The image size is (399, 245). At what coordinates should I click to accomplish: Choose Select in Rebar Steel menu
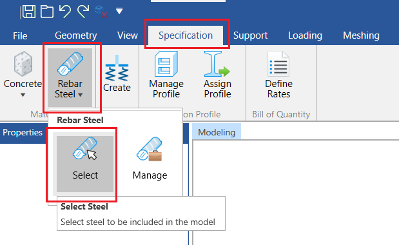[x=85, y=164]
